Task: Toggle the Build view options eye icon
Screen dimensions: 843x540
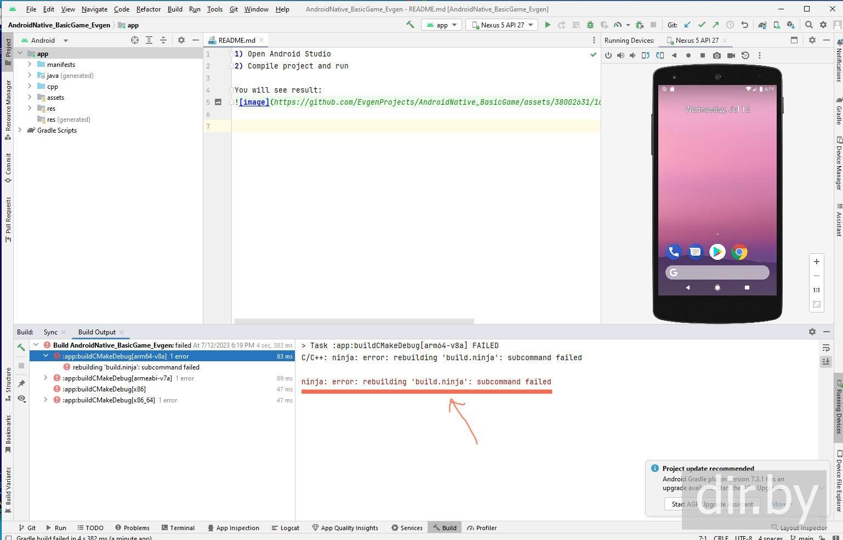Action: point(21,399)
